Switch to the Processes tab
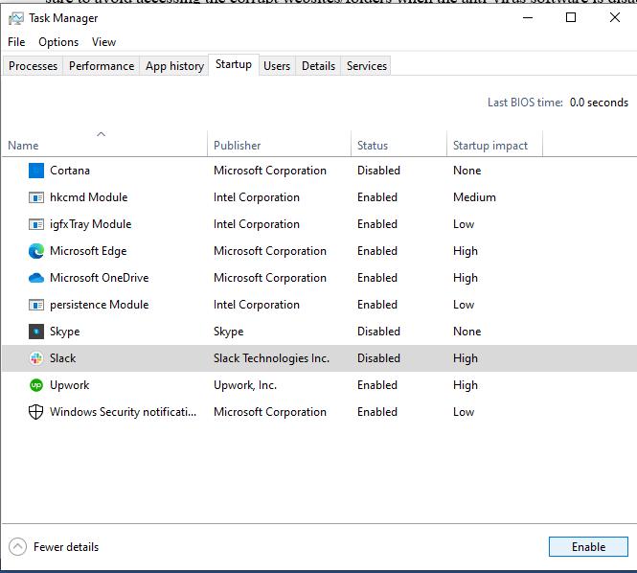 (x=33, y=66)
